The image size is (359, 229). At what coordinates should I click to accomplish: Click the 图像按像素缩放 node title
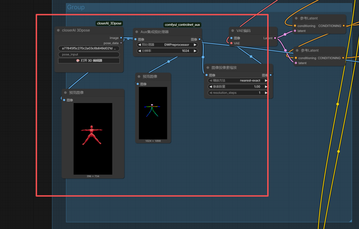pyautogui.click(x=224, y=67)
